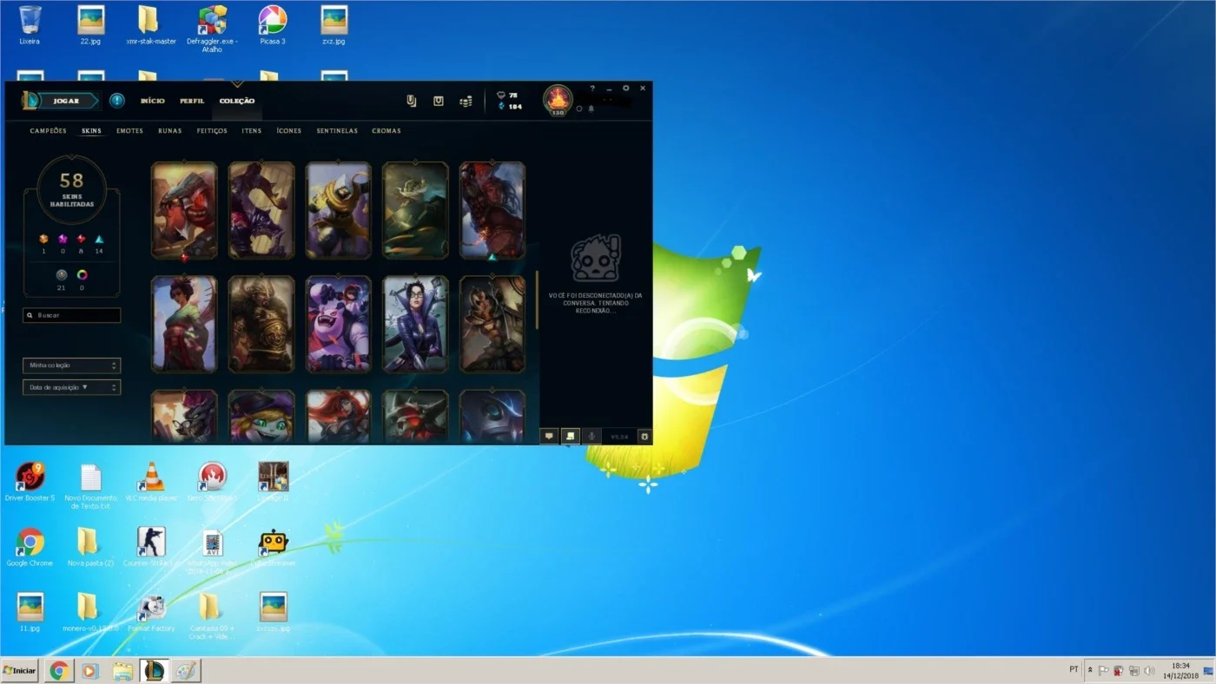The image size is (1216, 684).
Task: Click the summoner profile icon showing level 130
Action: (x=558, y=100)
